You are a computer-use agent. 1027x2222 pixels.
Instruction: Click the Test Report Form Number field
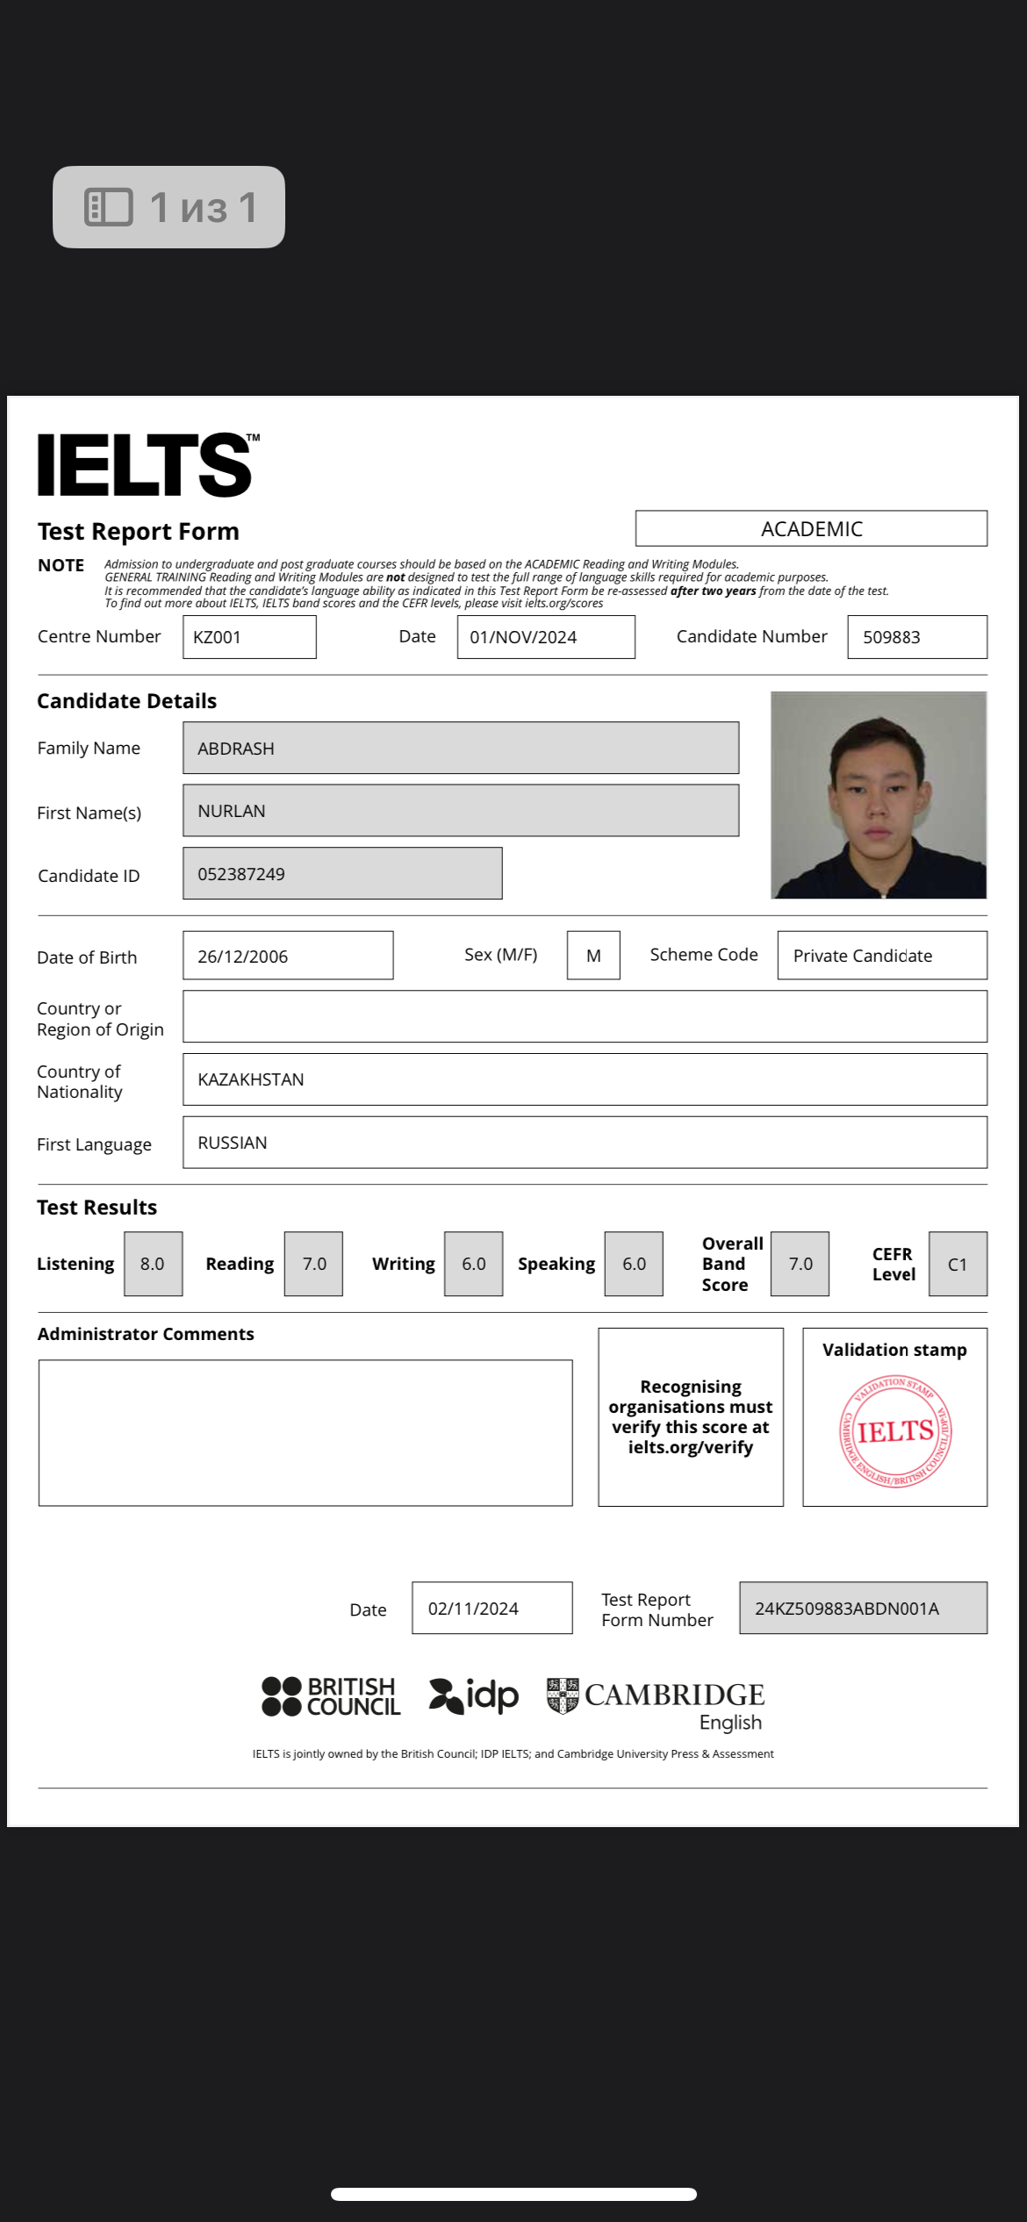click(863, 1608)
